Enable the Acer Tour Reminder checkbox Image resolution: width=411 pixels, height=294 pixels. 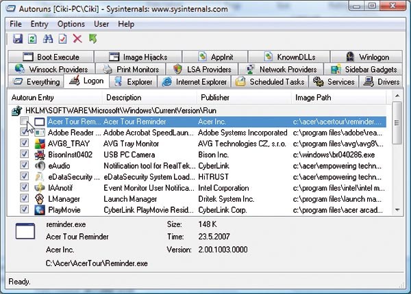coord(25,122)
